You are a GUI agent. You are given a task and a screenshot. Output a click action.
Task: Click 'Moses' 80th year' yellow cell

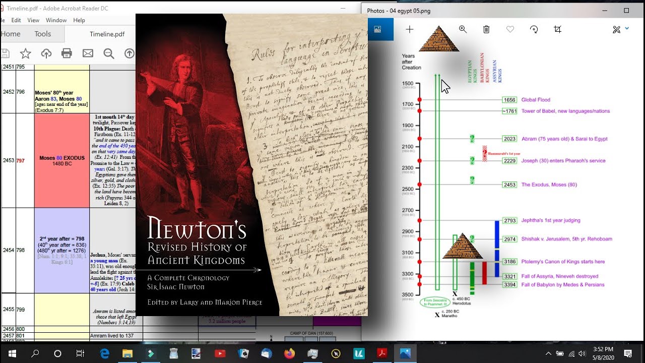tap(62, 92)
